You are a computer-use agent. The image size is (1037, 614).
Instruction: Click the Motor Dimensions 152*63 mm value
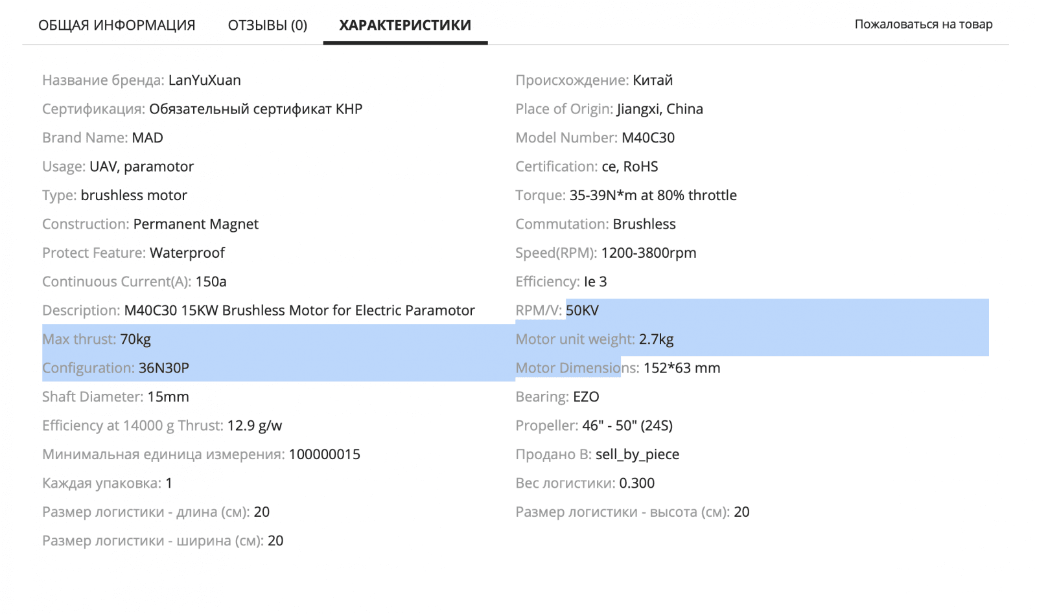point(681,368)
